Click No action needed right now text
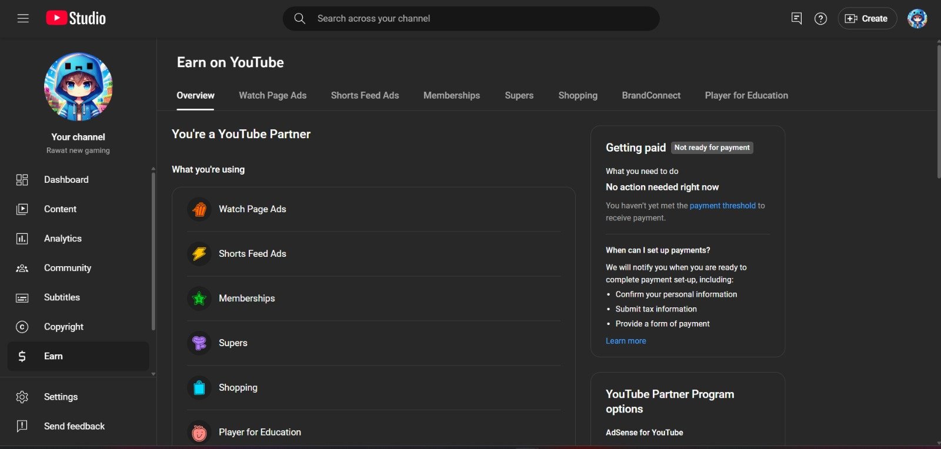The width and height of the screenshot is (941, 449). (662, 187)
